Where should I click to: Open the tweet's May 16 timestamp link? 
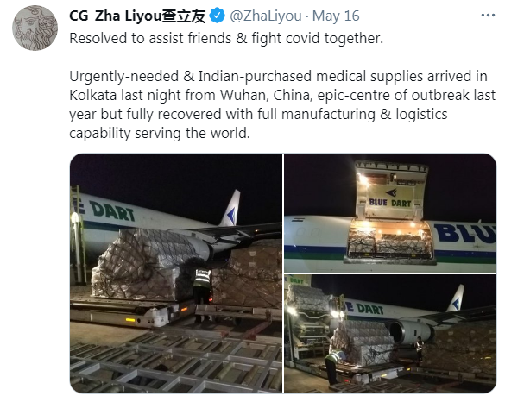pyautogui.click(x=336, y=16)
